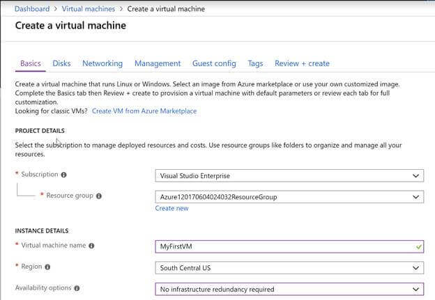Open the Management tab
The height and width of the screenshot is (300, 435).
(158, 63)
